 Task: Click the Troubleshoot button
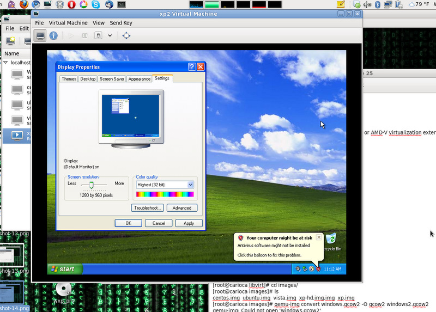148,208
